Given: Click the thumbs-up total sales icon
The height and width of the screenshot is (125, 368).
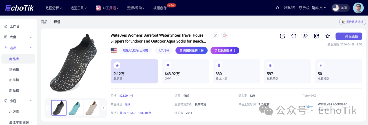Looking at the screenshot, I should pos(117,65).
